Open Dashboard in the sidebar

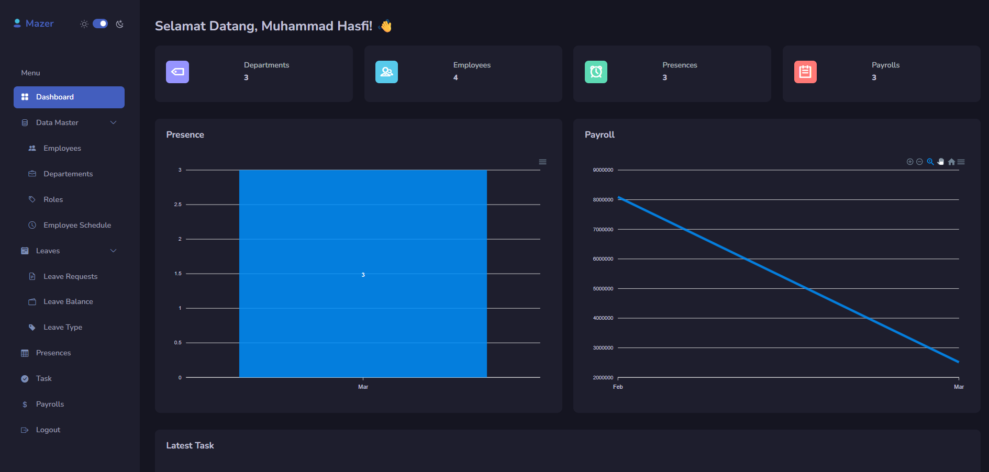(69, 97)
